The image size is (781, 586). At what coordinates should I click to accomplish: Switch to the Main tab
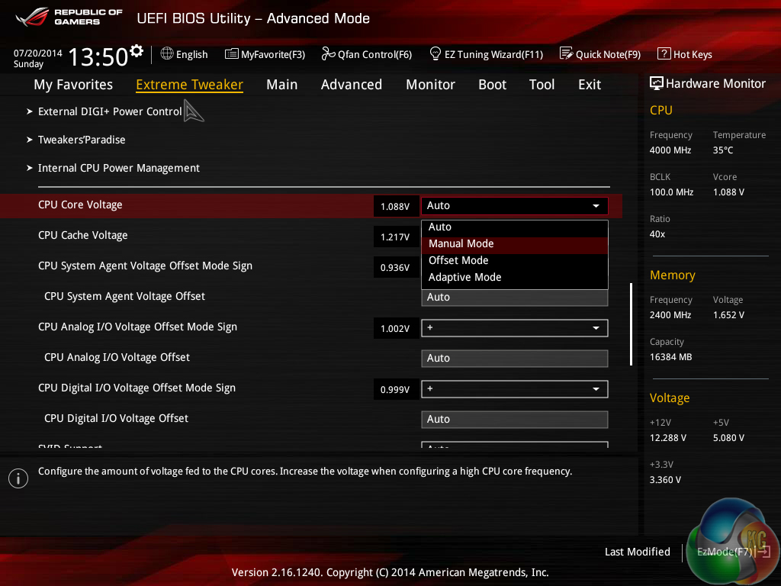pos(282,85)
